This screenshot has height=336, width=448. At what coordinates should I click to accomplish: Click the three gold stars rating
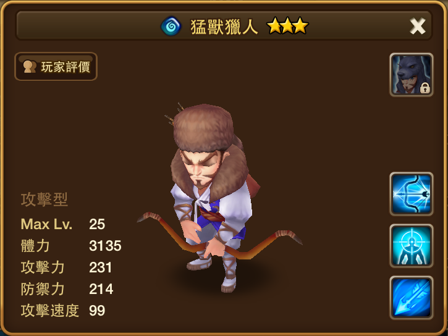[287, 26]
